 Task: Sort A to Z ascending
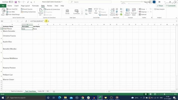tap(86, 10)
